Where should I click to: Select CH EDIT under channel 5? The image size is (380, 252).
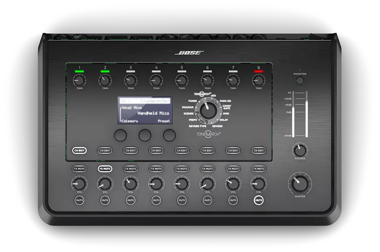182,150
